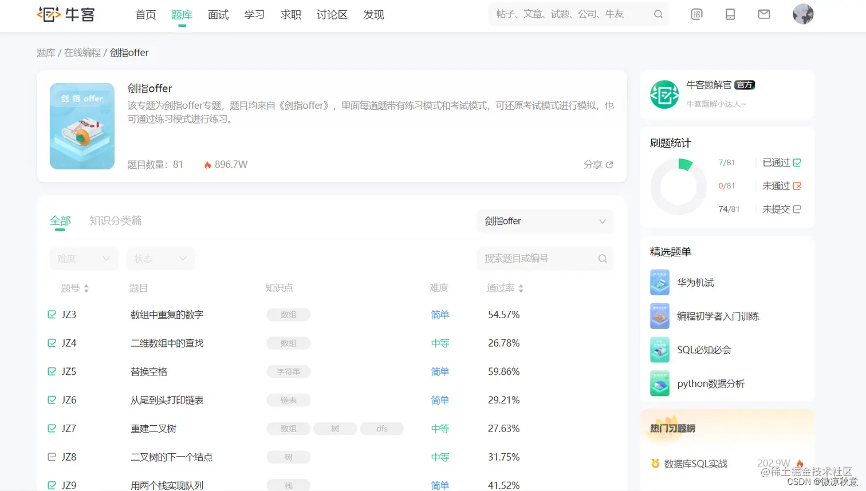Open 讨论区 in top navigation

(x=332, y=15)
